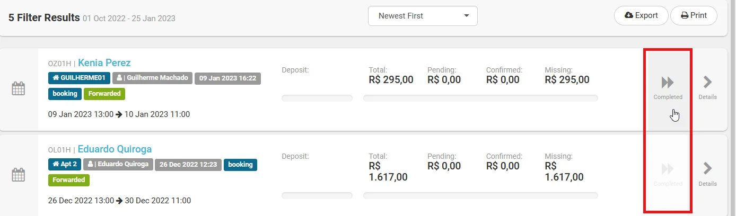Click calendar icon for Eduardo Quiroga booking
736x216 pixels.
click(19, 174)
